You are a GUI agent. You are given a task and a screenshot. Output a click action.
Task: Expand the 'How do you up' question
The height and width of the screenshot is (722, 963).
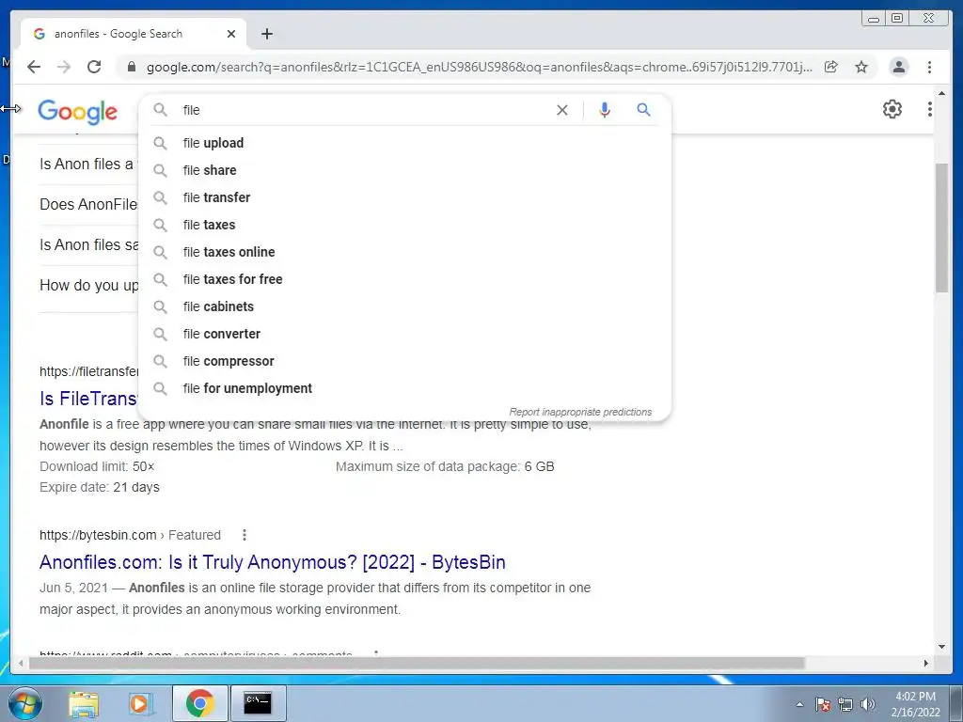[x=89, y=286]
